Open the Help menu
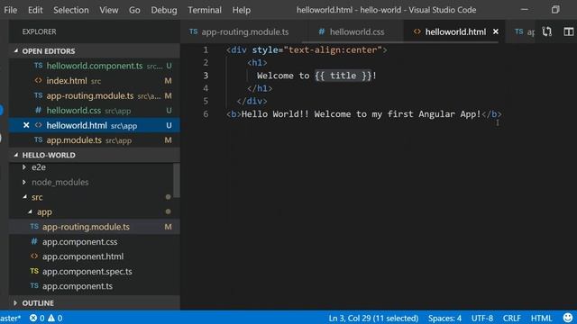The height and width of the screenshot is (324, 577). (242, 10)
